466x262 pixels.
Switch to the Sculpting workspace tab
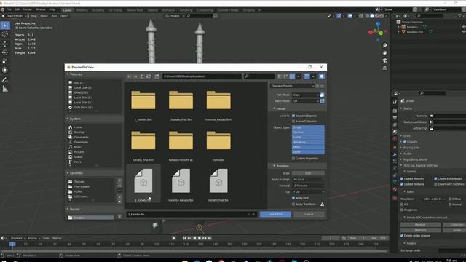[98, 10]
